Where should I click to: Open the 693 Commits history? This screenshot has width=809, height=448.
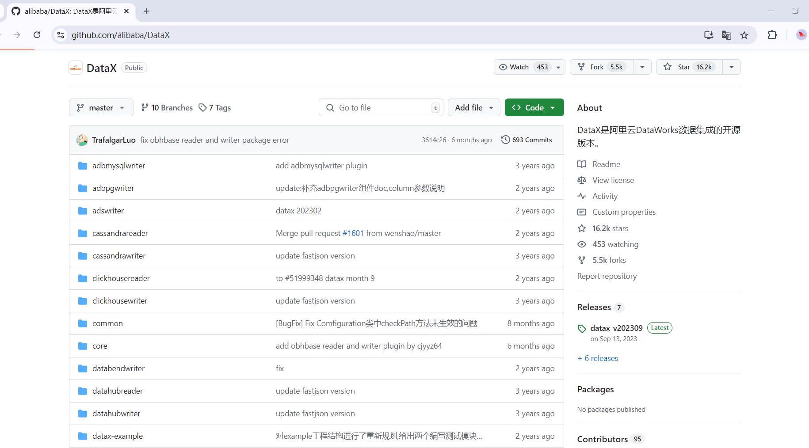[x=527, y=140]
